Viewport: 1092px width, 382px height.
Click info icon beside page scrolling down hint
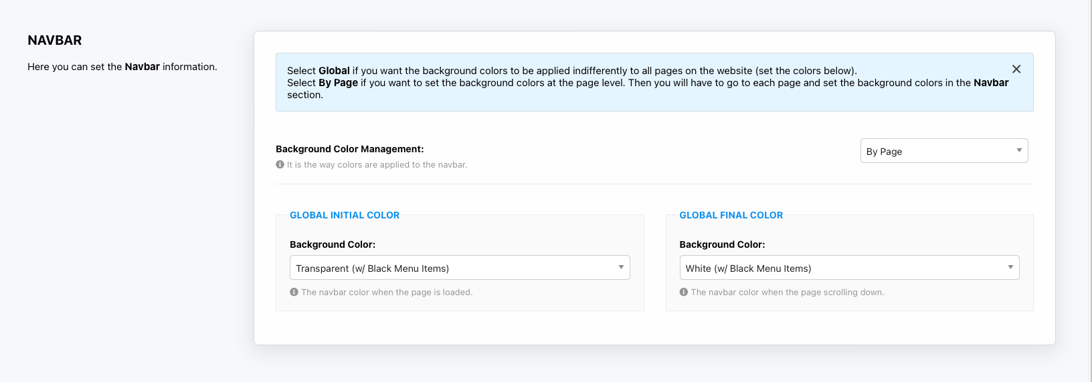coord(683,292)
